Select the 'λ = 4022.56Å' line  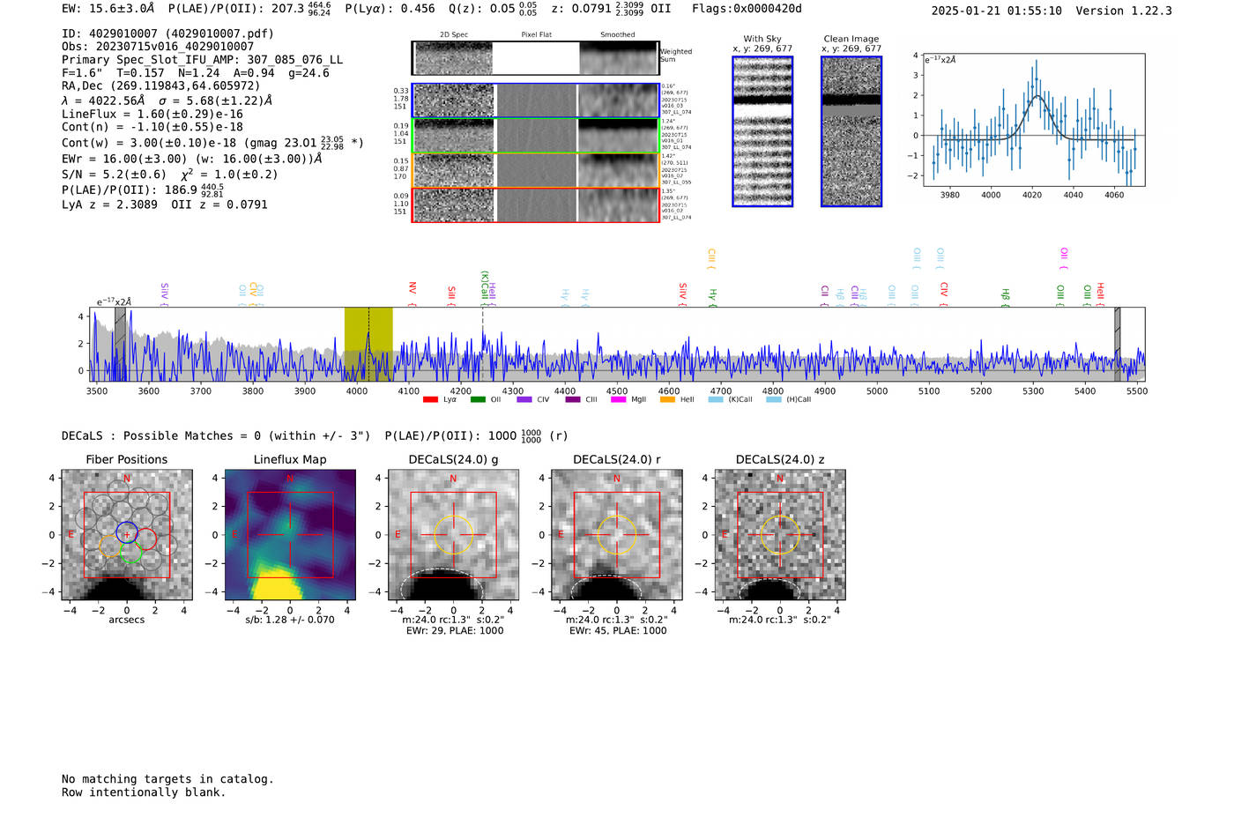[103, 101]
